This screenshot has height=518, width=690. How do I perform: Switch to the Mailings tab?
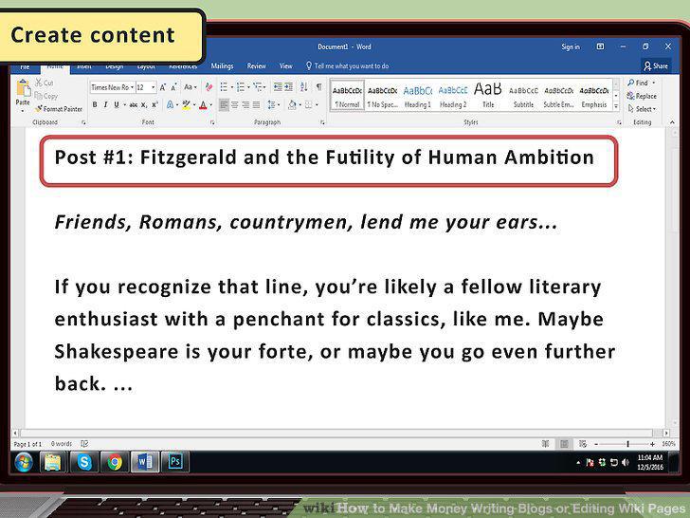222,65
